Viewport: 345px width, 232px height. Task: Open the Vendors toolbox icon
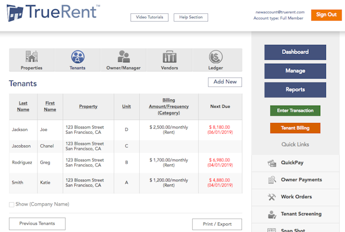tap(170, 57)
